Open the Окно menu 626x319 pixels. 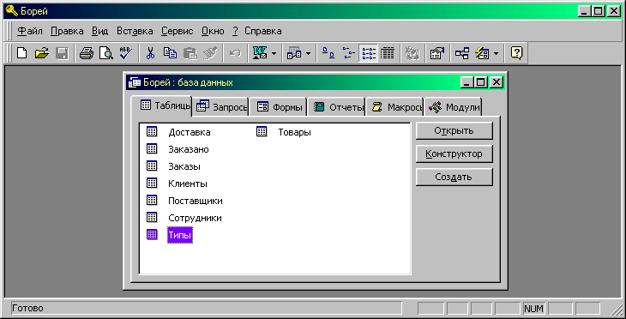pyautogui.click(x=213, y=31)
